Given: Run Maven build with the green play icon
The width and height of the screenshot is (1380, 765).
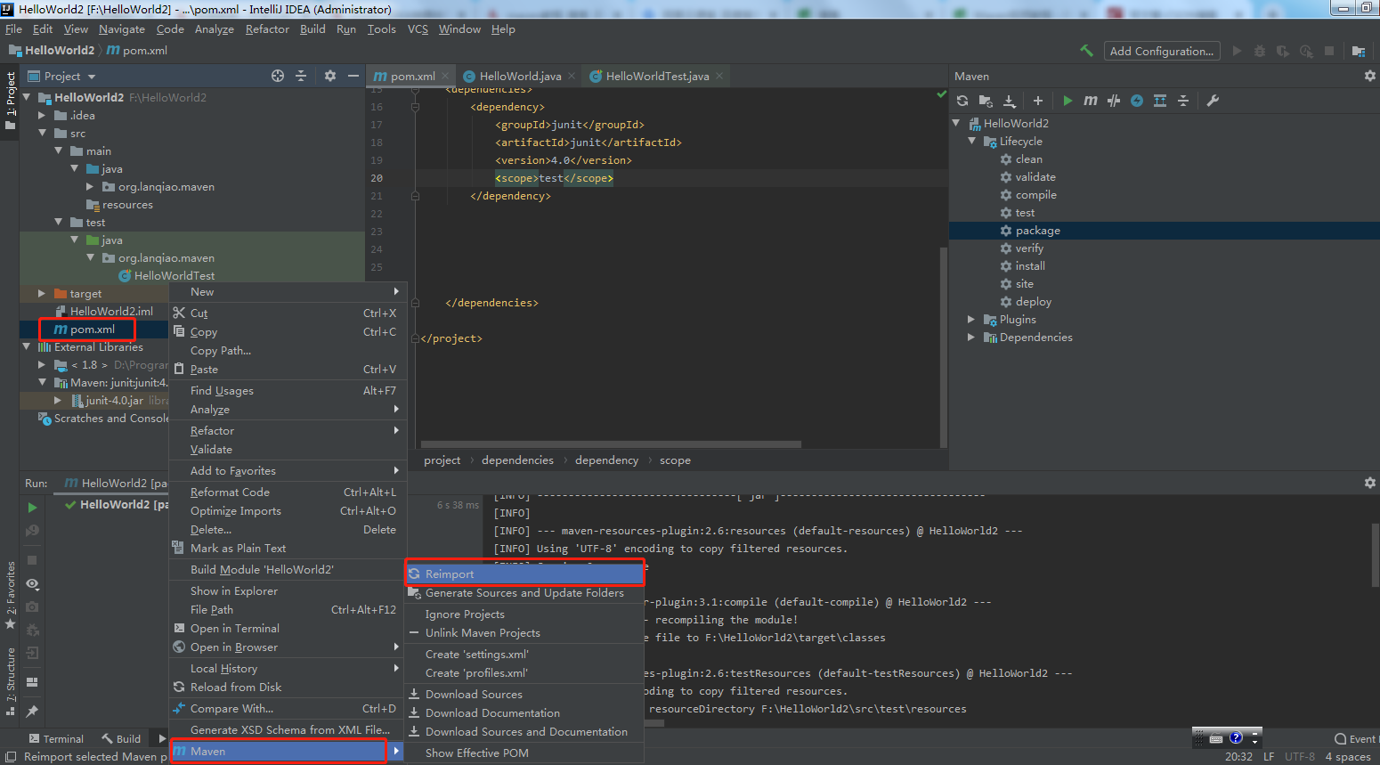Looking at the screenshot, I should point(1067,101).
